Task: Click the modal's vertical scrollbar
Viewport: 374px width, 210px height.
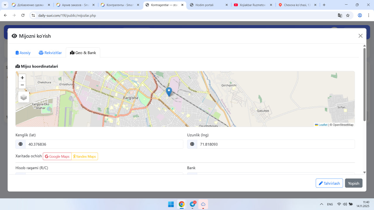Action: pos(364,85)
